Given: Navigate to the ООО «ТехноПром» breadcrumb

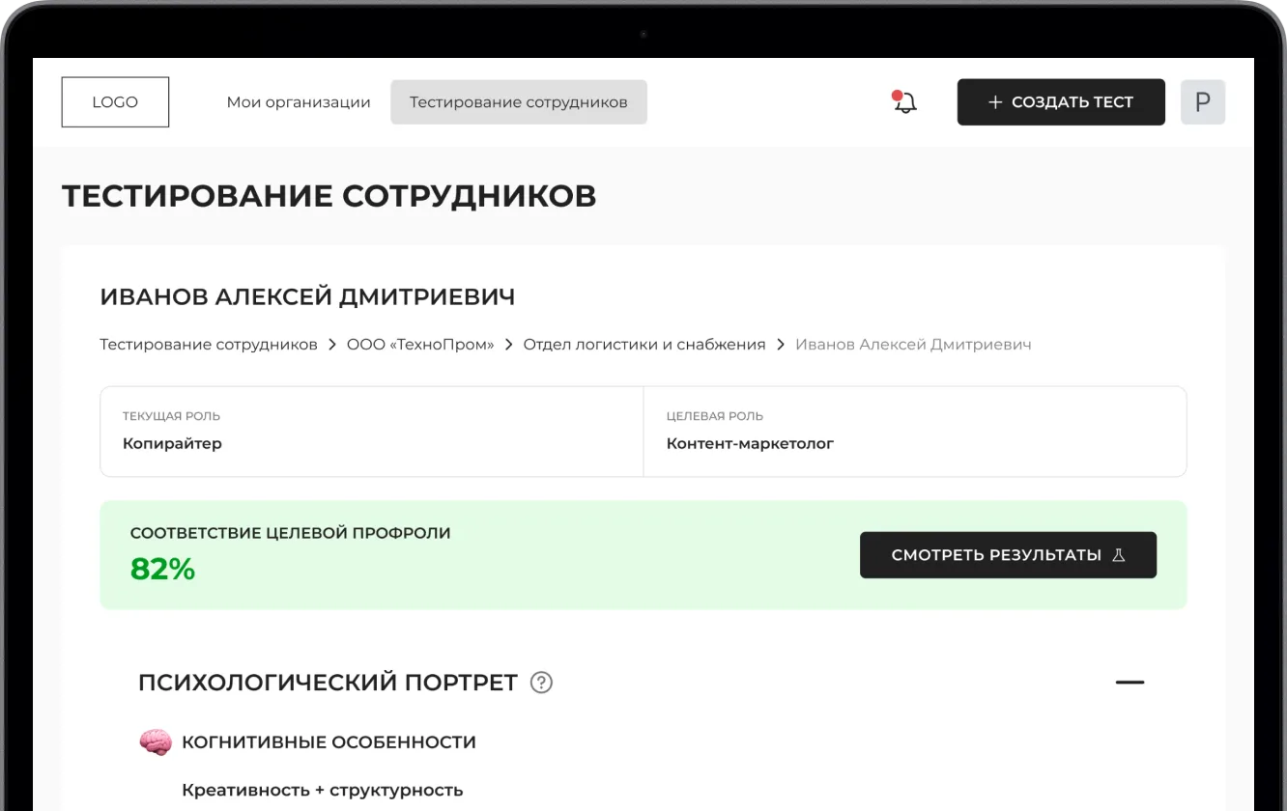Looking at the screenshot, I should [x=420, y=345].
